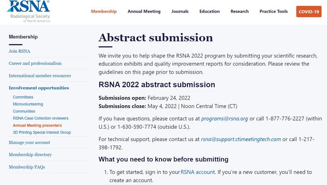Collapse the Involvement opportunities section

click(39, 88)
